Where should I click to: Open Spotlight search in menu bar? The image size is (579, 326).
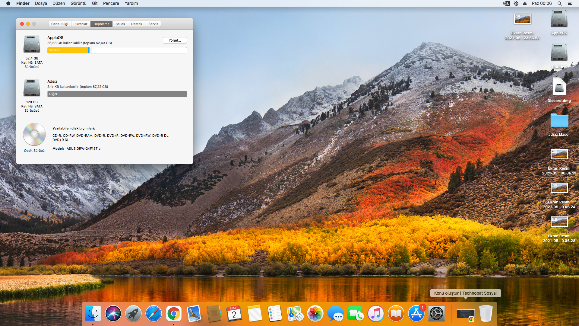coord(559,3)
